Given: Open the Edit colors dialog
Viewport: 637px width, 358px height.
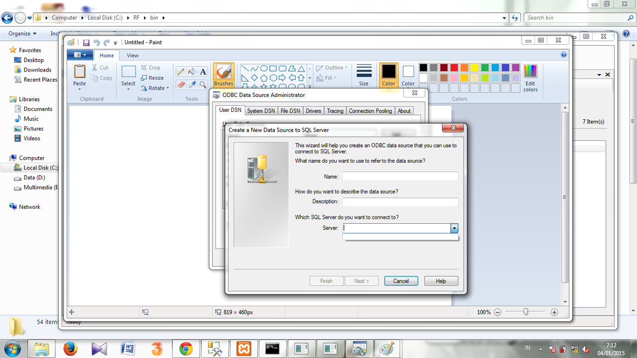Looking at the screenshot, I should [531, 78].
